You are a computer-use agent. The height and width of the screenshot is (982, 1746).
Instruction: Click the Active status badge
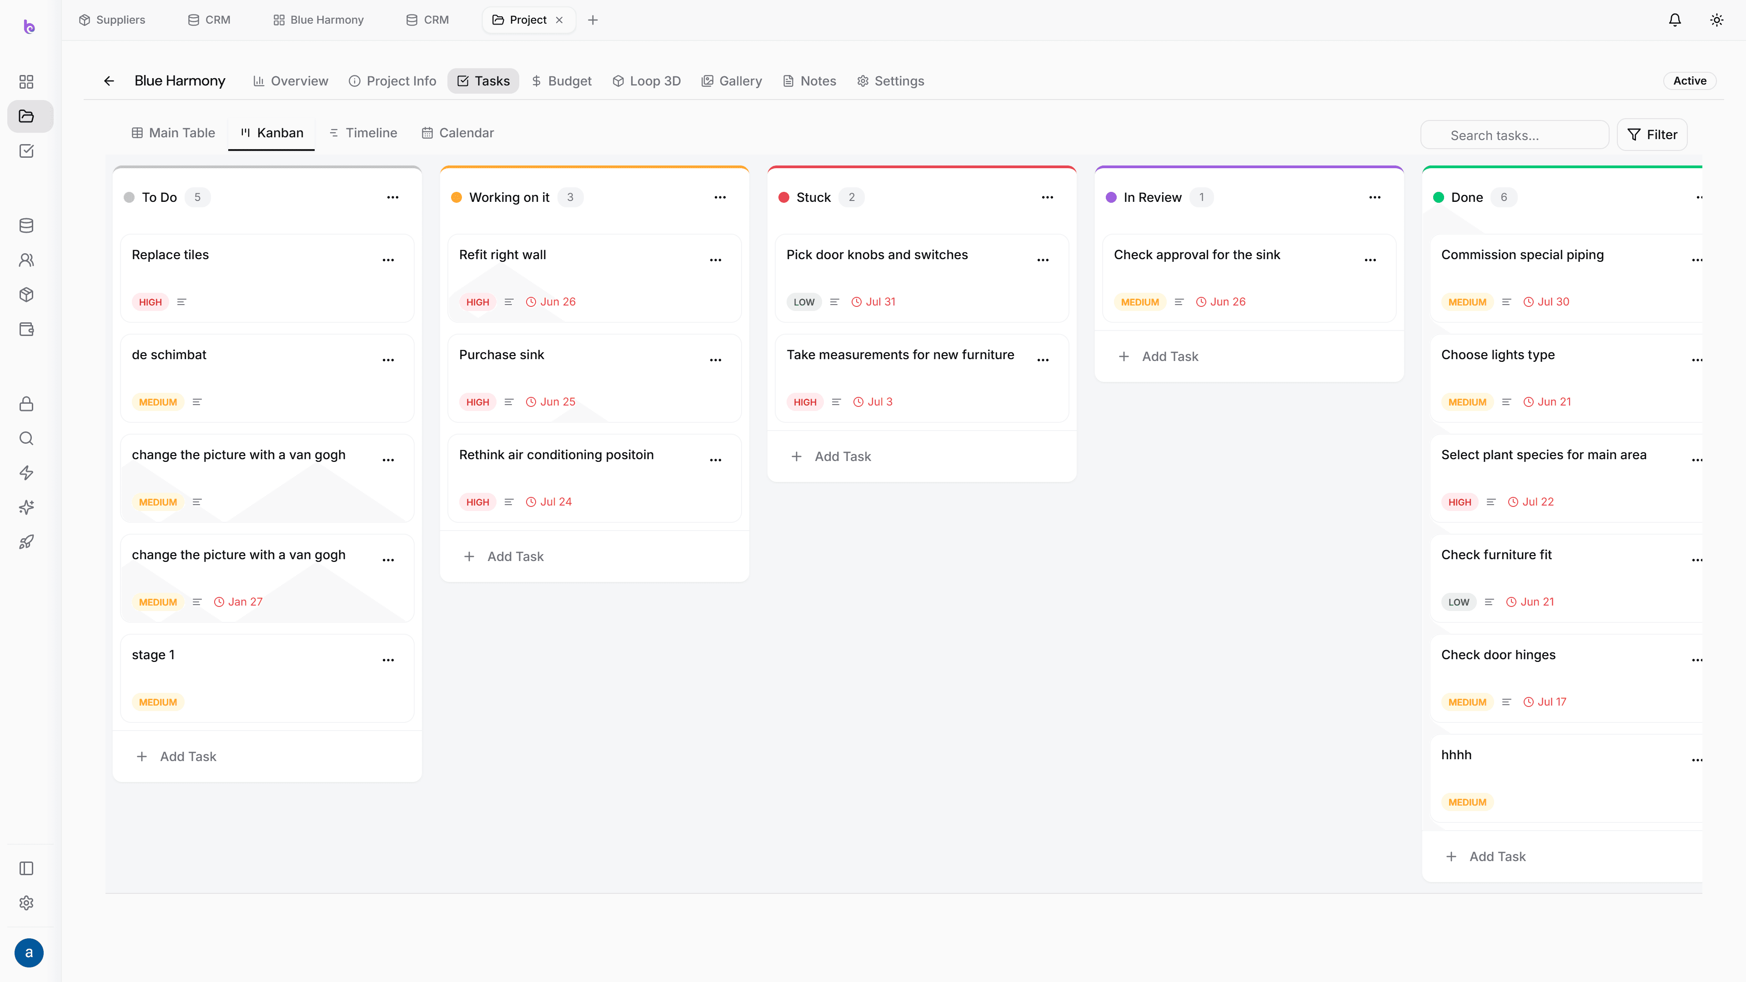(x=1690, y=81)
